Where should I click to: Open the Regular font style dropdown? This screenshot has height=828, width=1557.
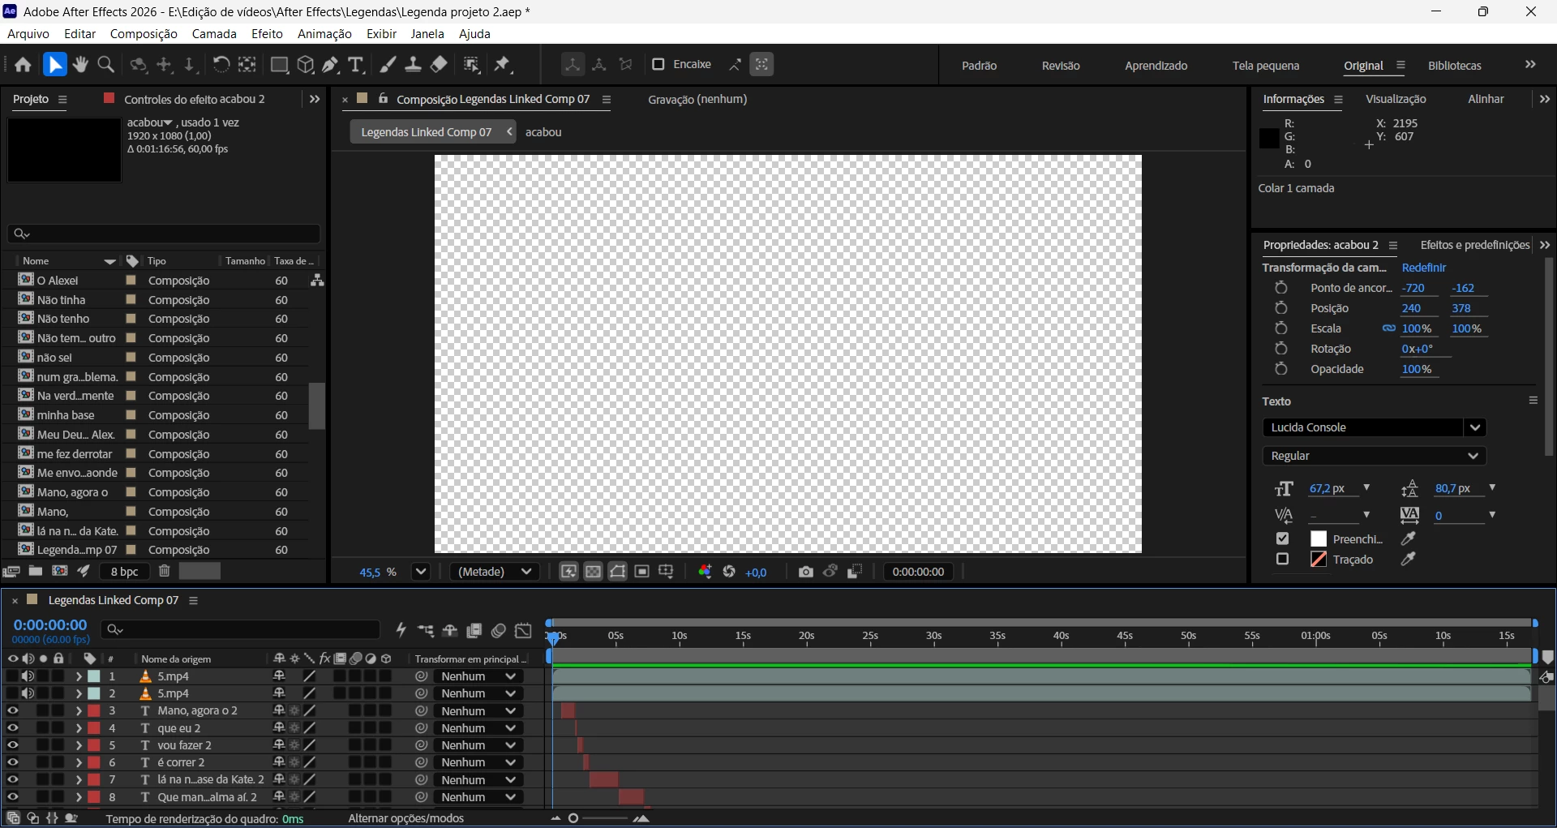(x=1375, y=456)
